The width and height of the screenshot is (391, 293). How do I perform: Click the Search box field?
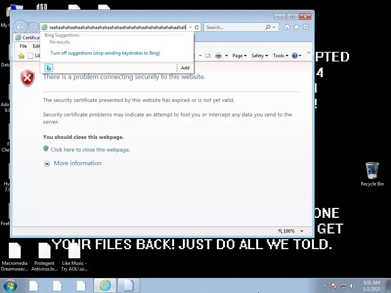pyautogui.click(x=234, y=27)
